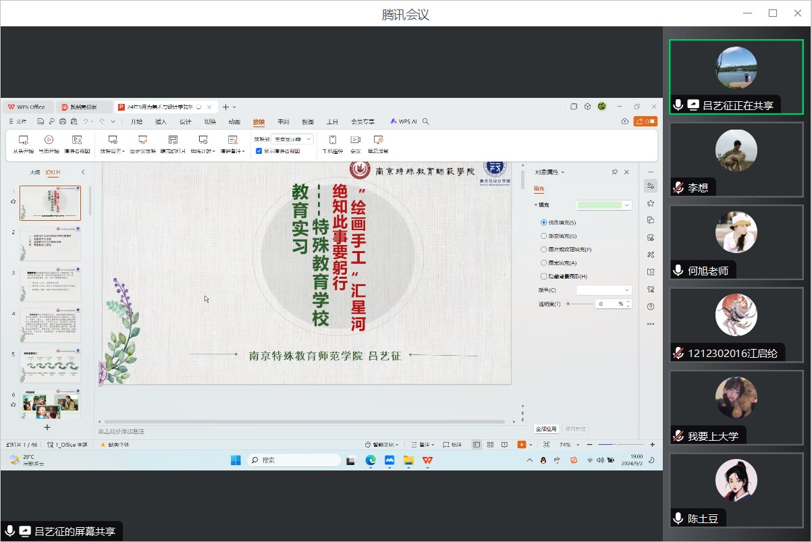
Task: Click the 透明度 transparency slider handle
Action: pos(568,304)
